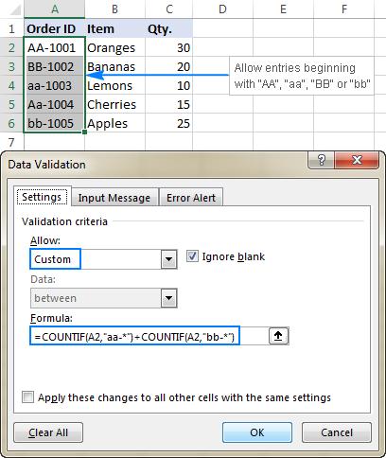Enable Apply these changes to all other cells
Image resolution: width=386 pixels, height=458 pixels.
point(27,396)
